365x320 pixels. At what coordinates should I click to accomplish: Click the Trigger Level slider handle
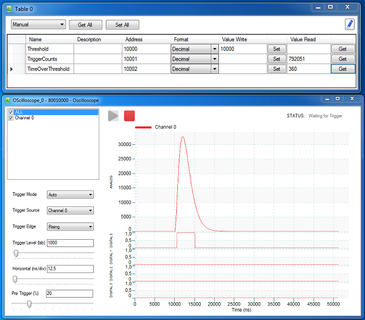(x=16, y=253)
